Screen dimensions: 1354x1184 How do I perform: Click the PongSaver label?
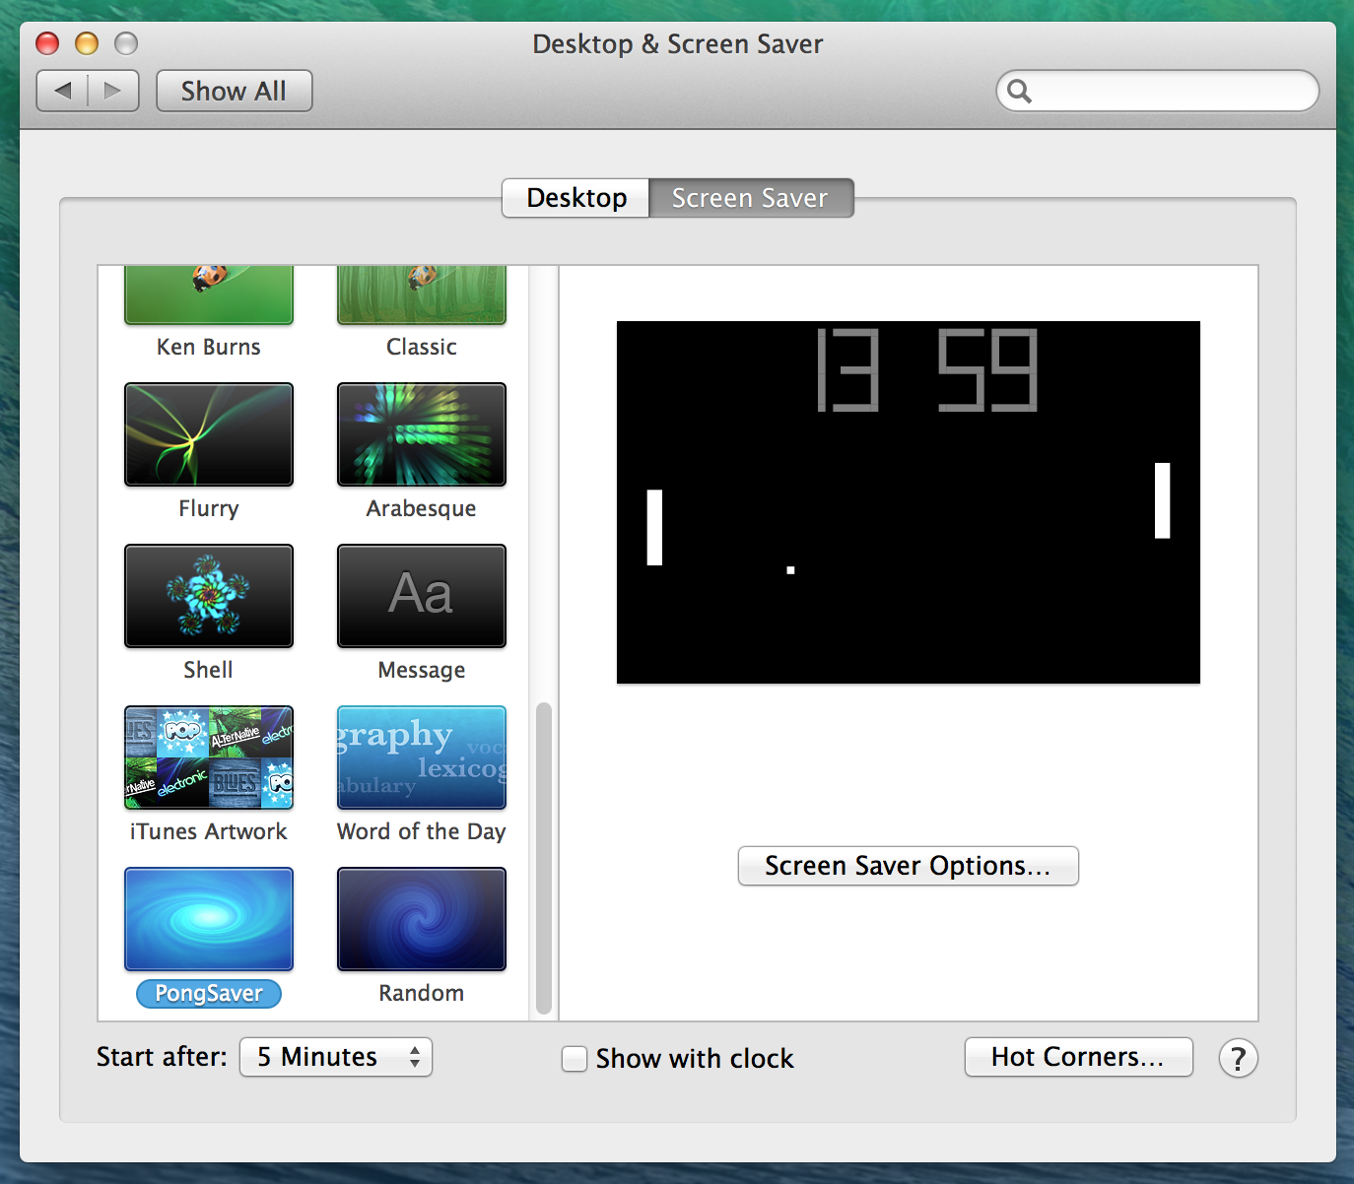209,993
